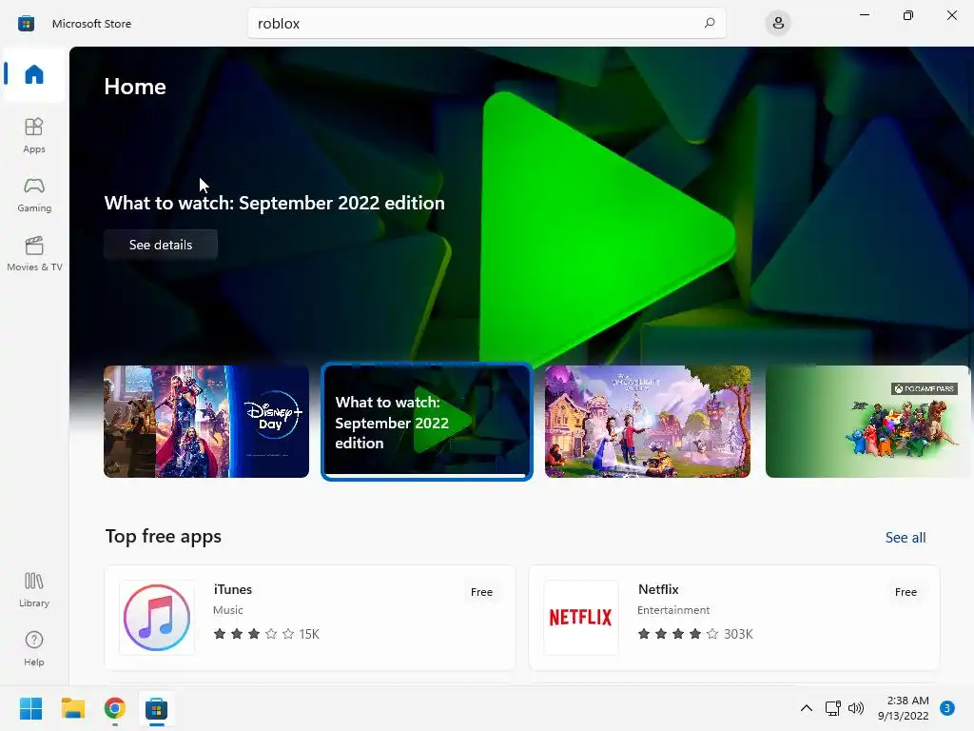Open the Disney+ Day banner thumbnail
This screenshot has width=974, height=731.
point(206,422)
